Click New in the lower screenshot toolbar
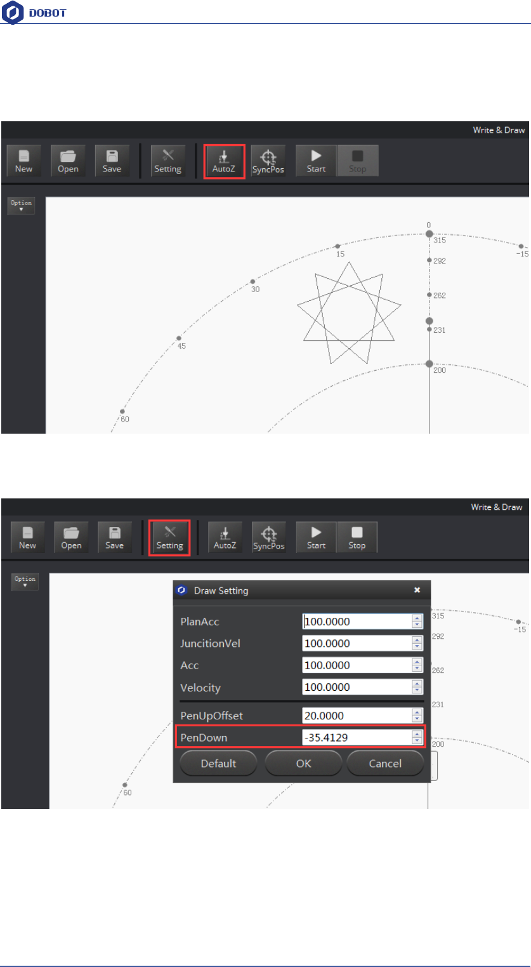Image resolution: width=531 pixels, height=967 pixels. tap(27, 537)
